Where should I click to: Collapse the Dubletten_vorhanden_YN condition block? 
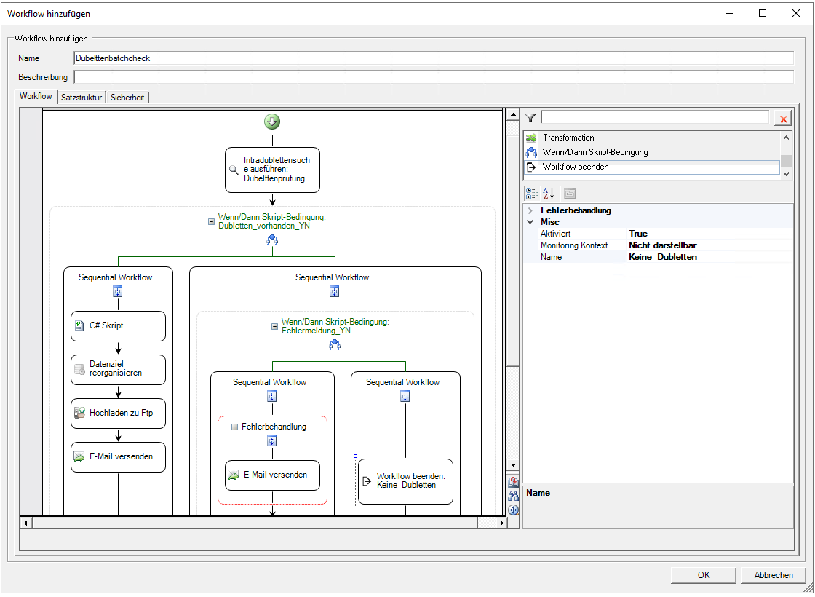coord(212,221)
